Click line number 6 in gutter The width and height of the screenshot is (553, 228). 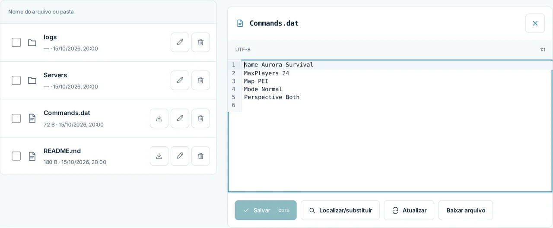[x=233, y=105]
